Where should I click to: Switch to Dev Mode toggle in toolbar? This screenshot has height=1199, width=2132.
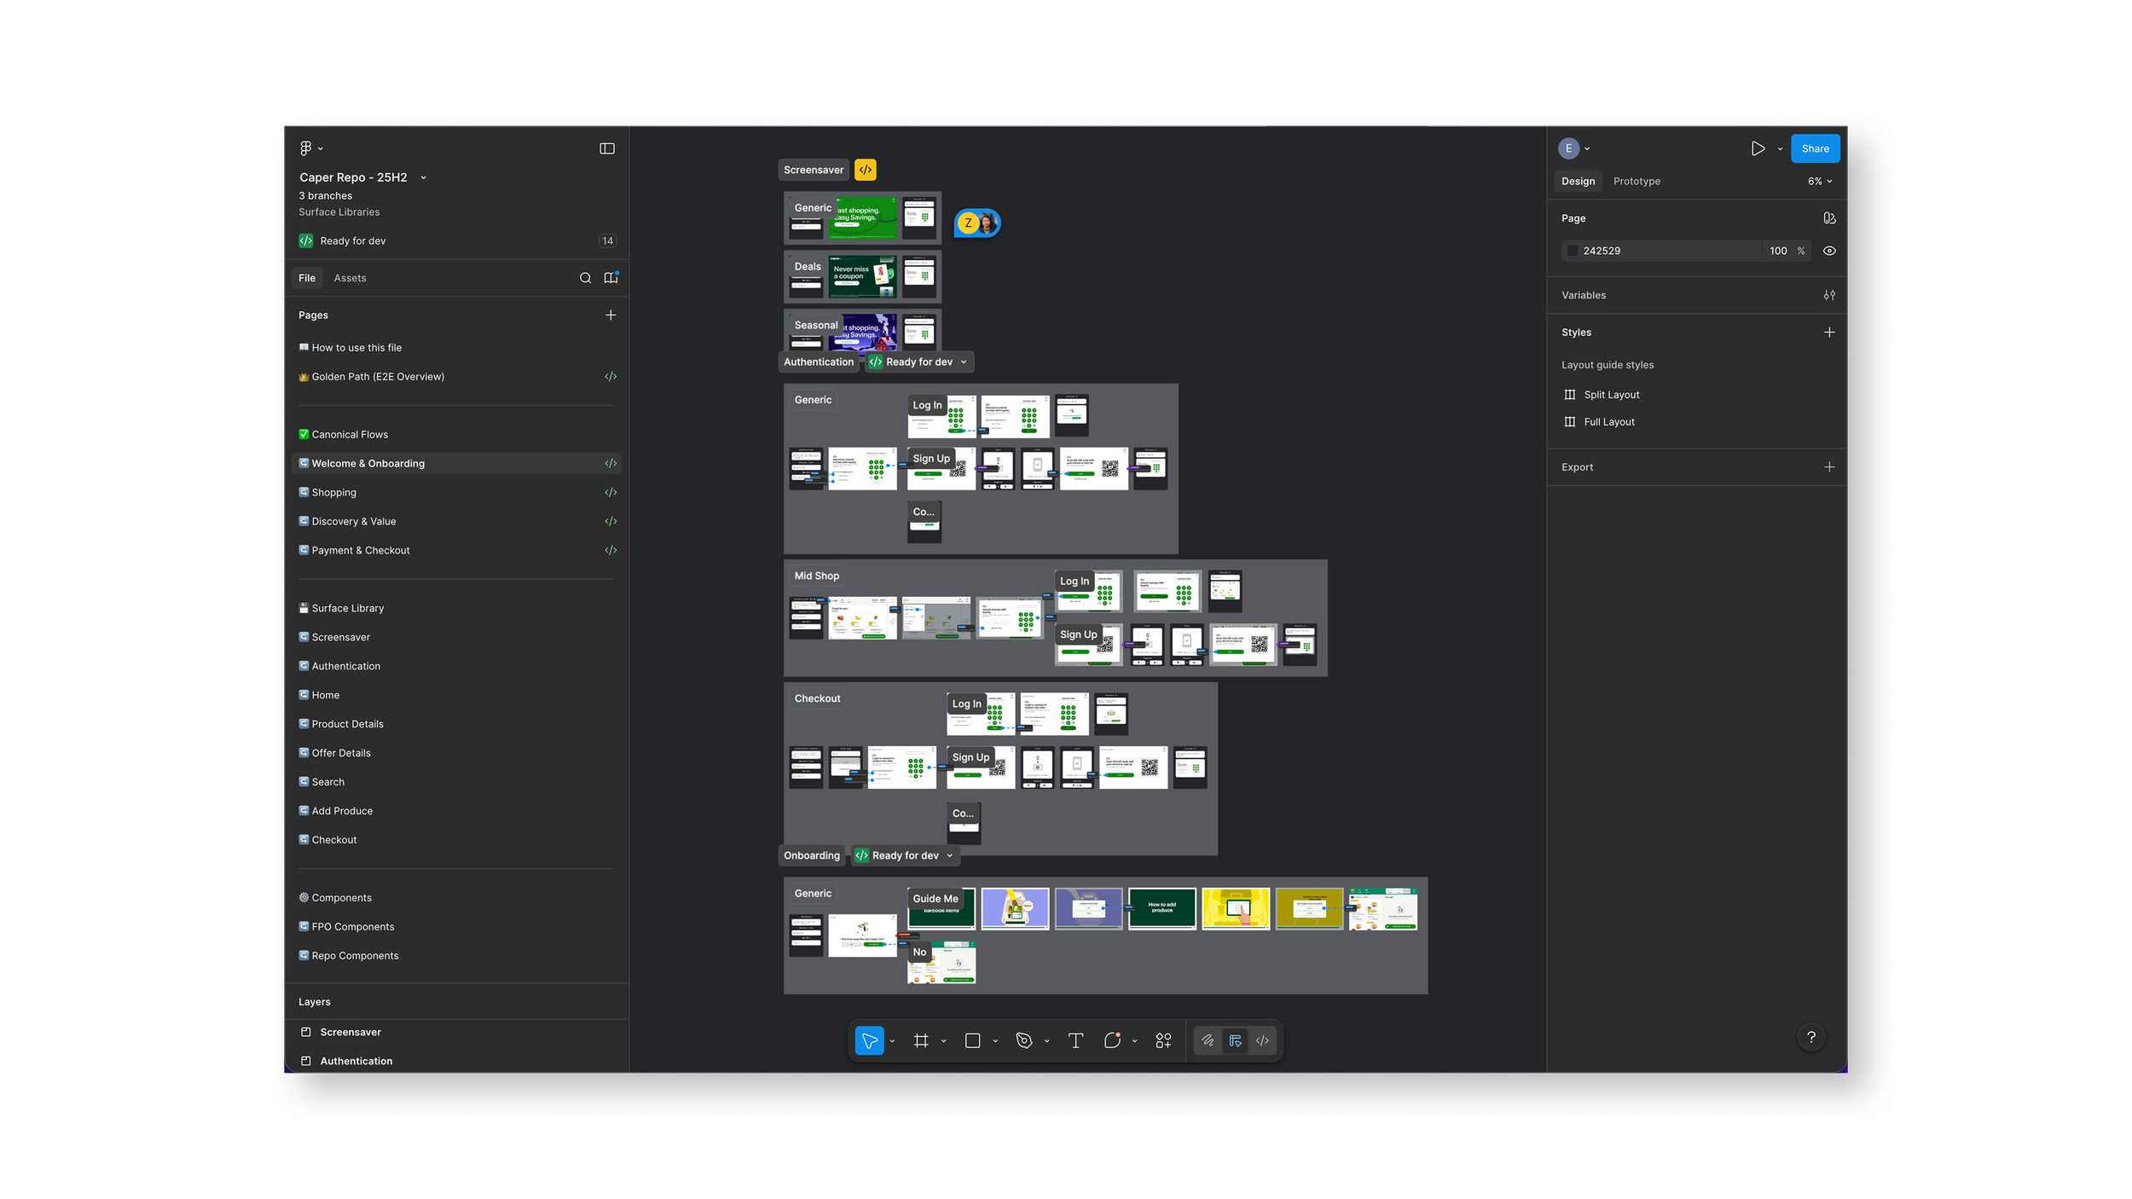coord(1262,1040)
